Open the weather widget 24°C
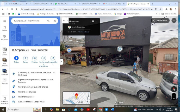This screenshot has width=180, height=112. pos(144,110)
